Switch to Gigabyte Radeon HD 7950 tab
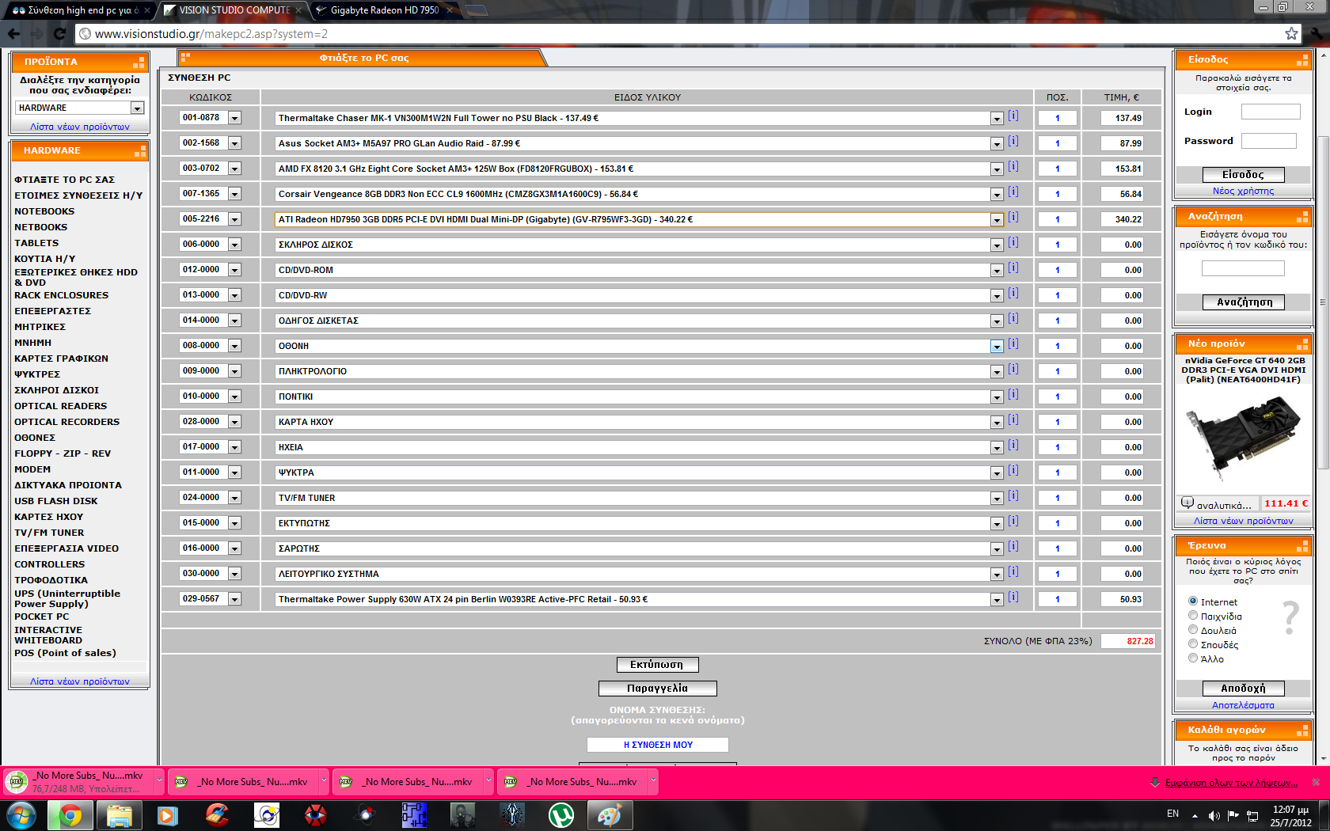 click(384, 10)
